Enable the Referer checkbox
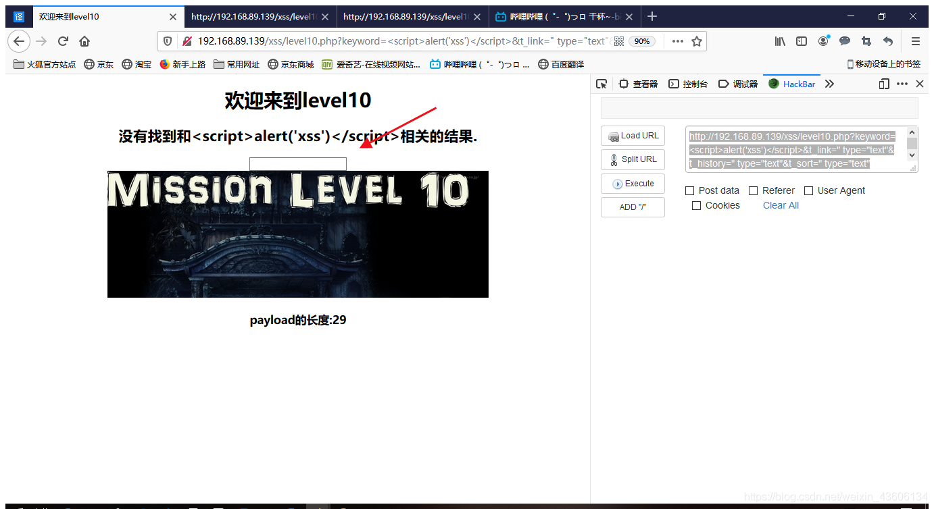The width and height of the screenshot is (934, 509). pyautogui.click(x=752, y=190)
